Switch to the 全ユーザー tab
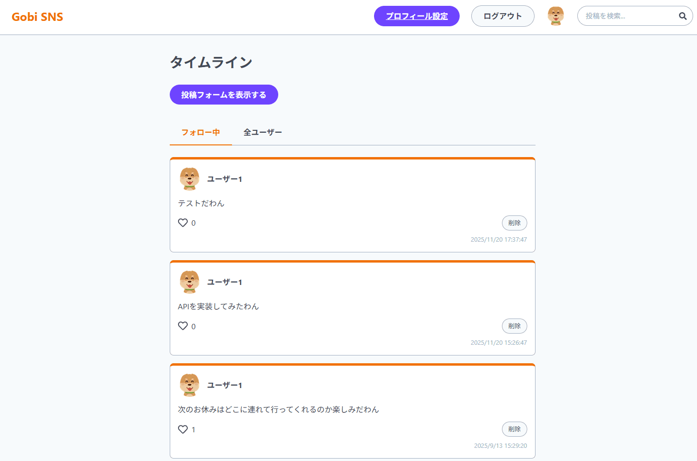The image size is (697, 461). pyautogui.click(x=263, y=132)
